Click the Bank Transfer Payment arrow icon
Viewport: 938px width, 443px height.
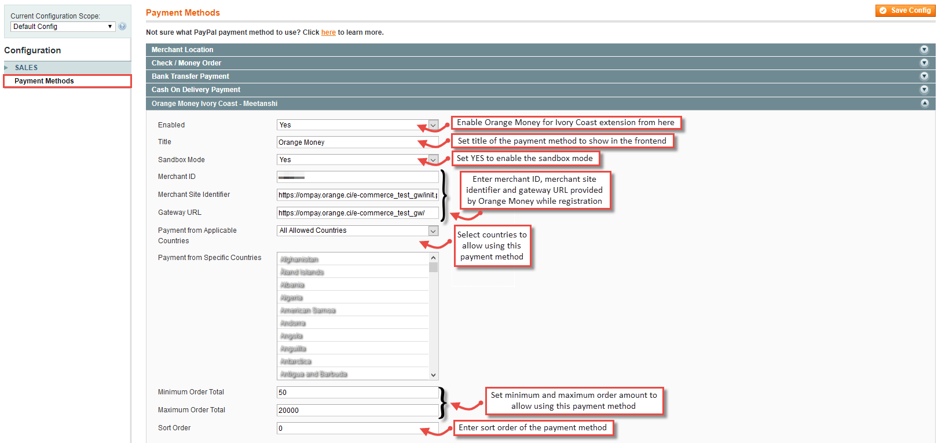(924, 76)
